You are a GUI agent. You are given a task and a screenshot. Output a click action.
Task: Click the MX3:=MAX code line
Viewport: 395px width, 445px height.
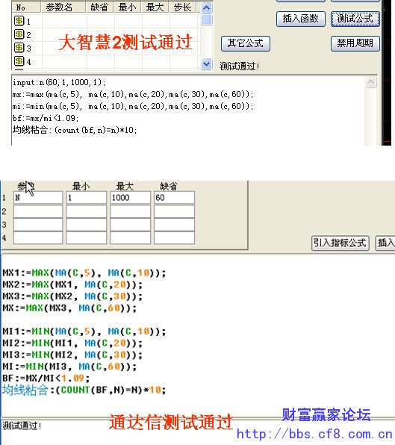click(72, 296)
